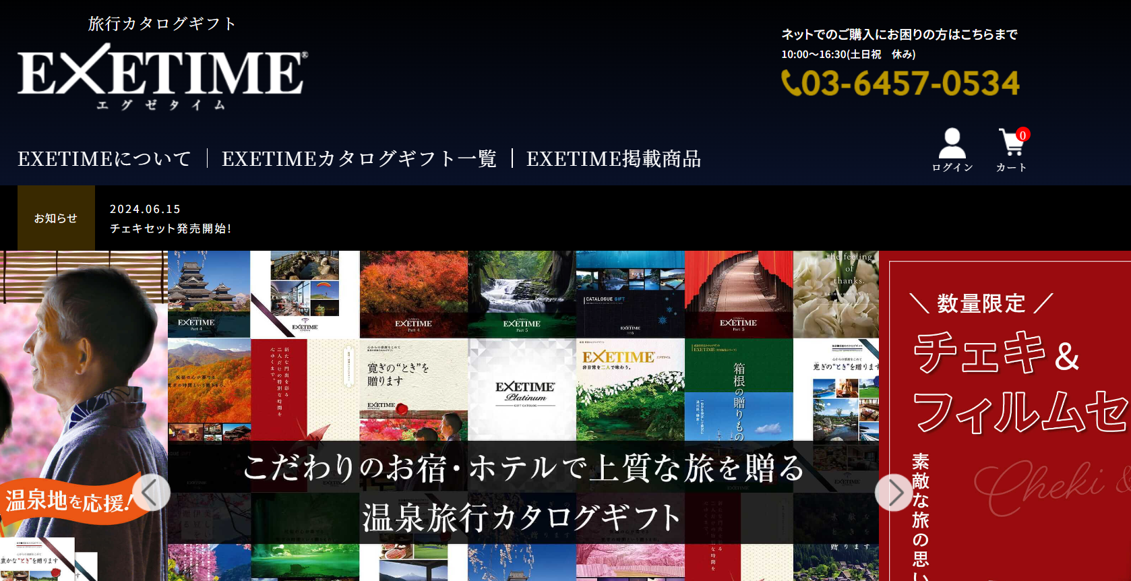
Task: Click the phone number 03-6457-0534
Action: 910,84
